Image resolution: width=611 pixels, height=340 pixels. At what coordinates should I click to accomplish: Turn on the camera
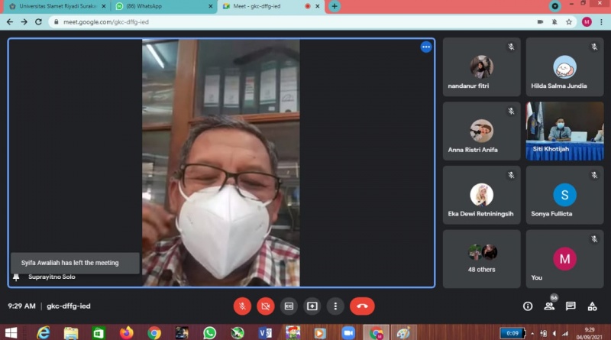266,306
